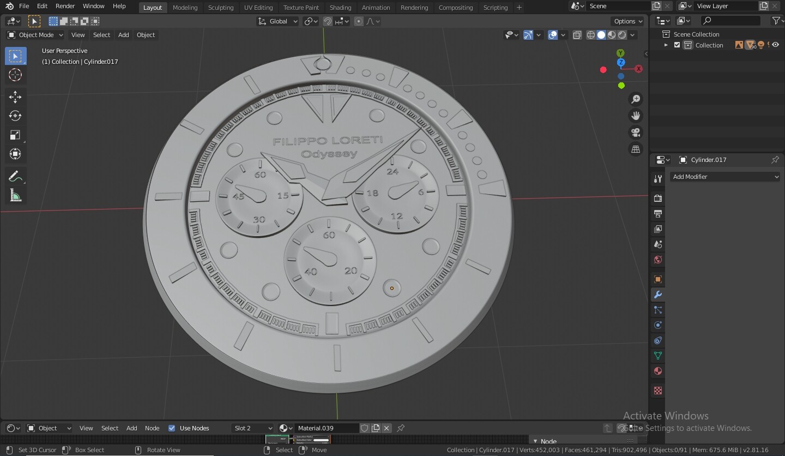Switch perspective/orthographic grid icon

(636, 149)
